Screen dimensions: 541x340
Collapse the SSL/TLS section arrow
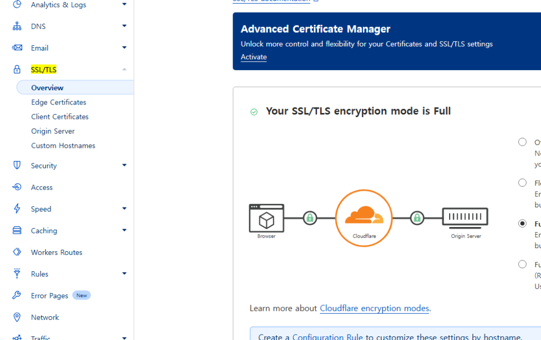tap(124, 69)
